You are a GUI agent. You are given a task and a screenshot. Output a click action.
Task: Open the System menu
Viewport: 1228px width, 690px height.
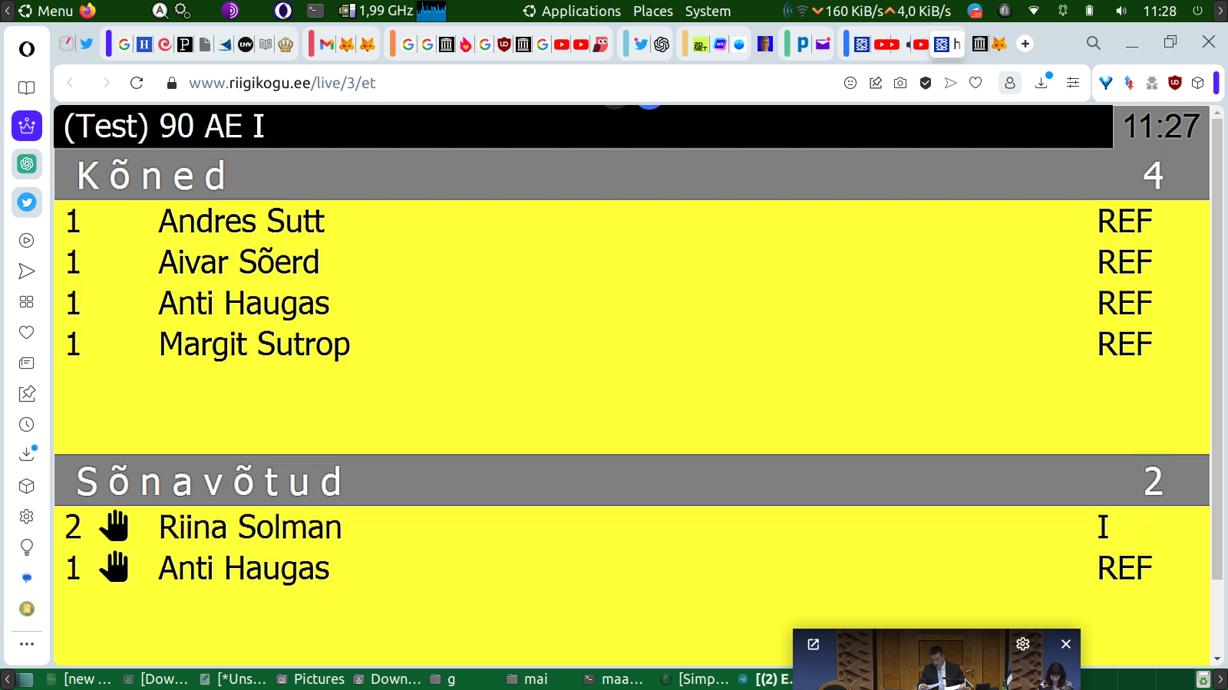(x=708, y=11)
